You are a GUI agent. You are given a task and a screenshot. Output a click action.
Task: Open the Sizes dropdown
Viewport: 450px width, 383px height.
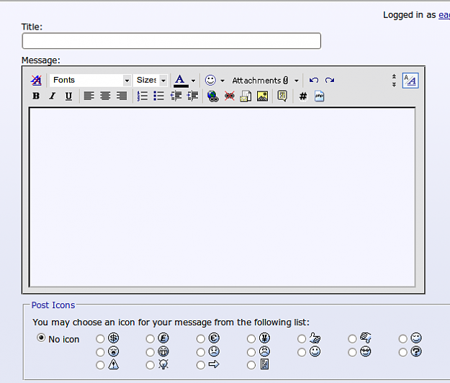click(150, 81)
